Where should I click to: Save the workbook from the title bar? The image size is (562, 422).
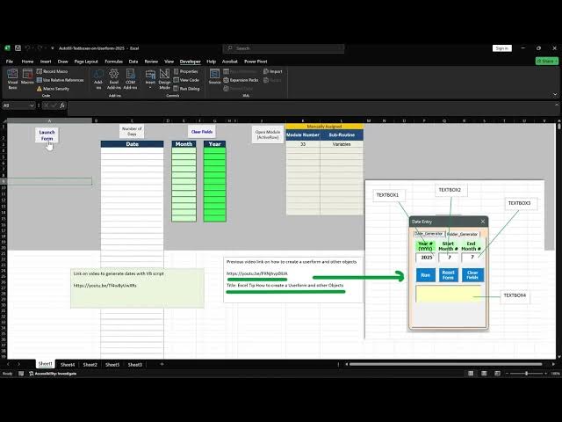pos(18,48)
